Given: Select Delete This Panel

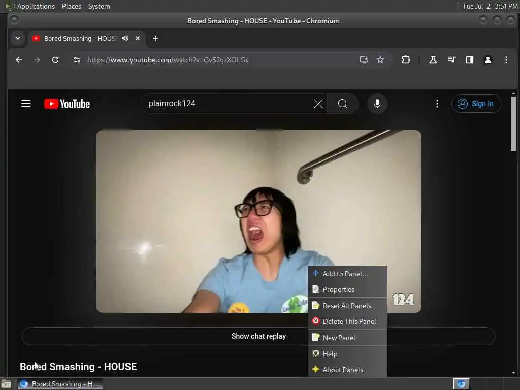Looking at the screenshot, I should [x=347, y=321].
